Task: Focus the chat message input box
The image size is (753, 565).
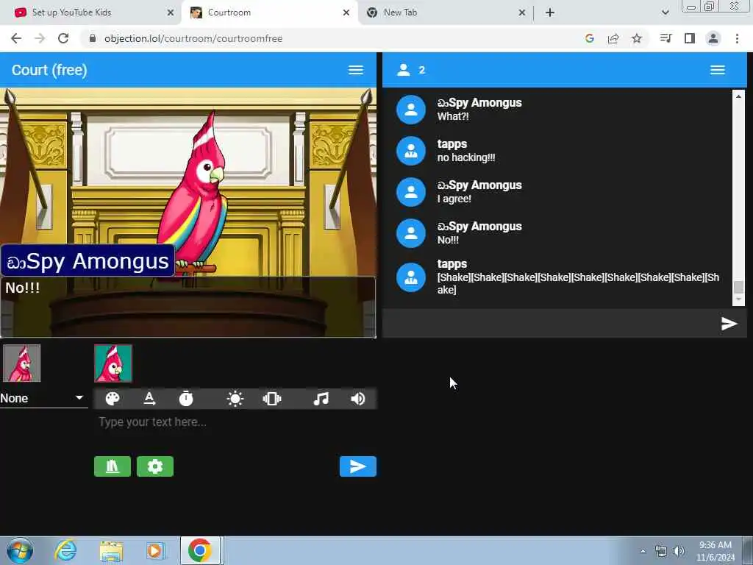Action: click(550, 324)
